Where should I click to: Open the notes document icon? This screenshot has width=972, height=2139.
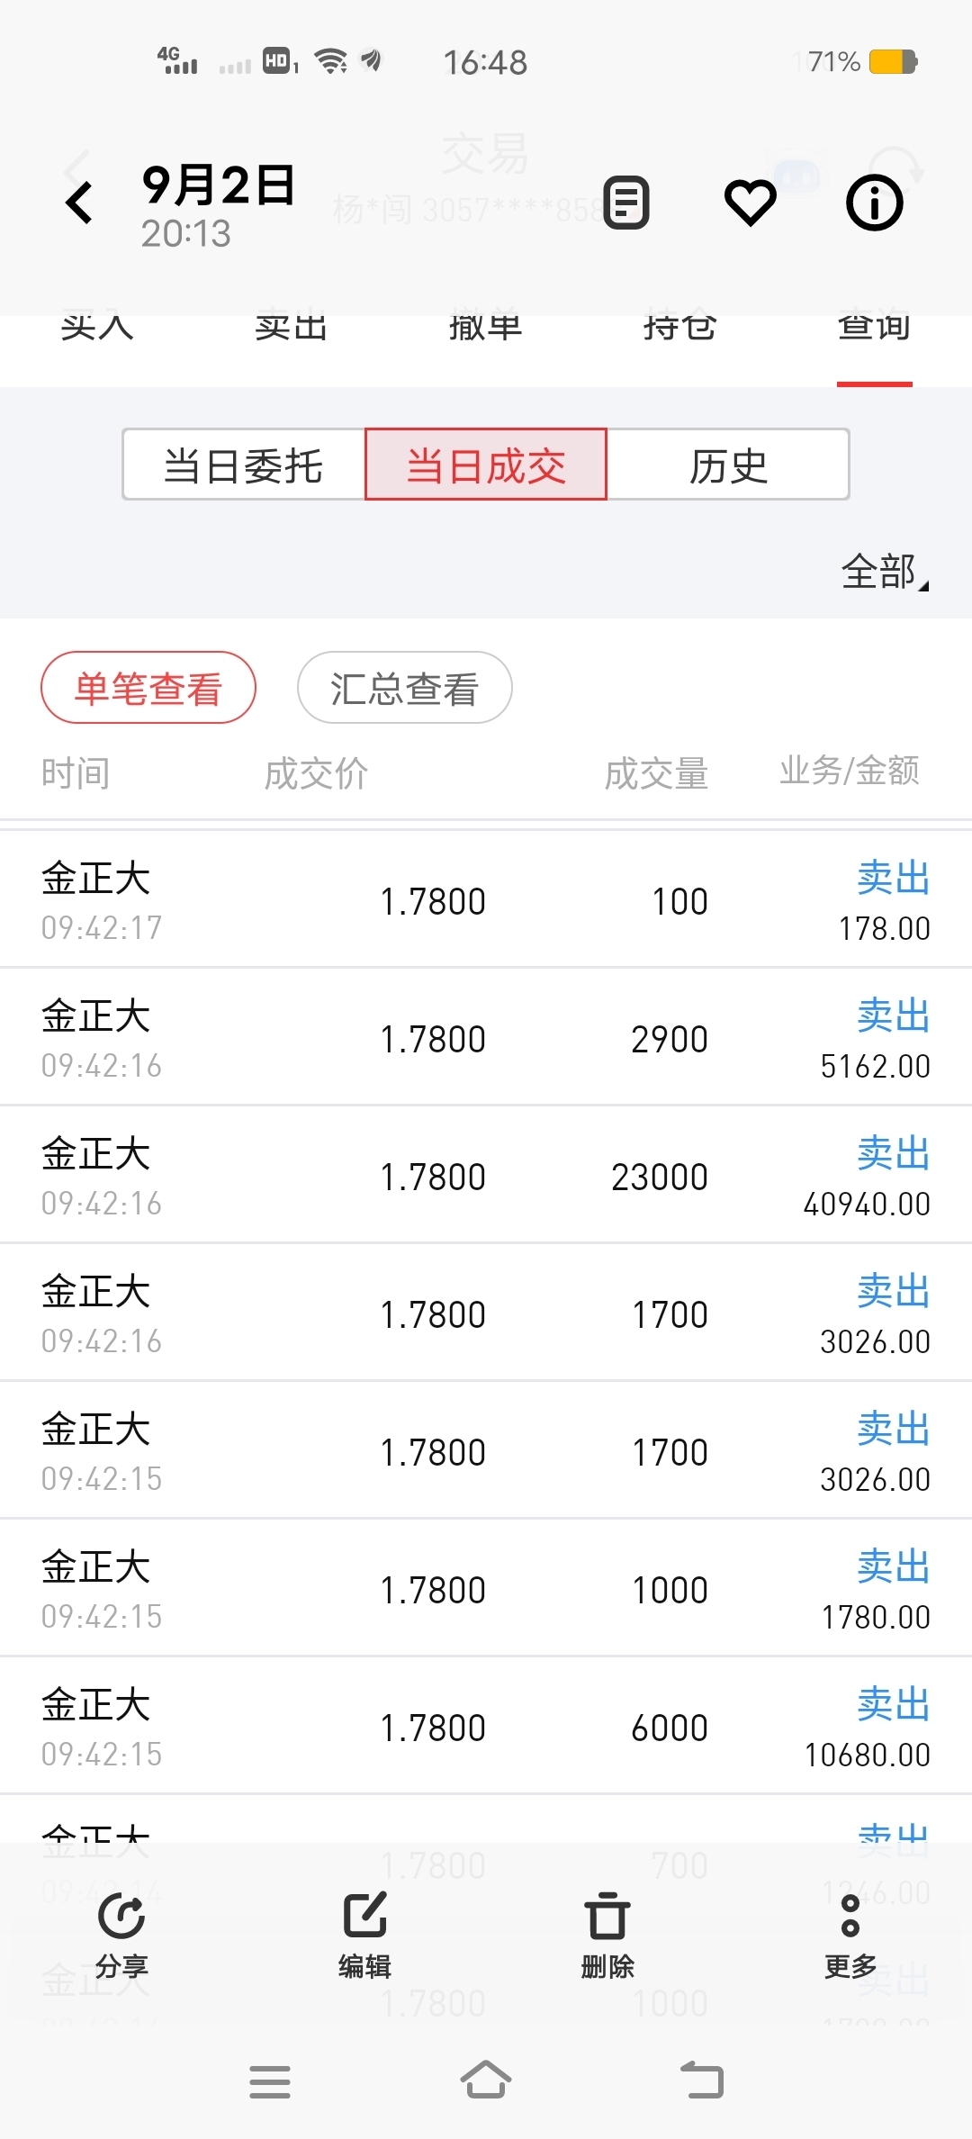(x=626, y=203)
